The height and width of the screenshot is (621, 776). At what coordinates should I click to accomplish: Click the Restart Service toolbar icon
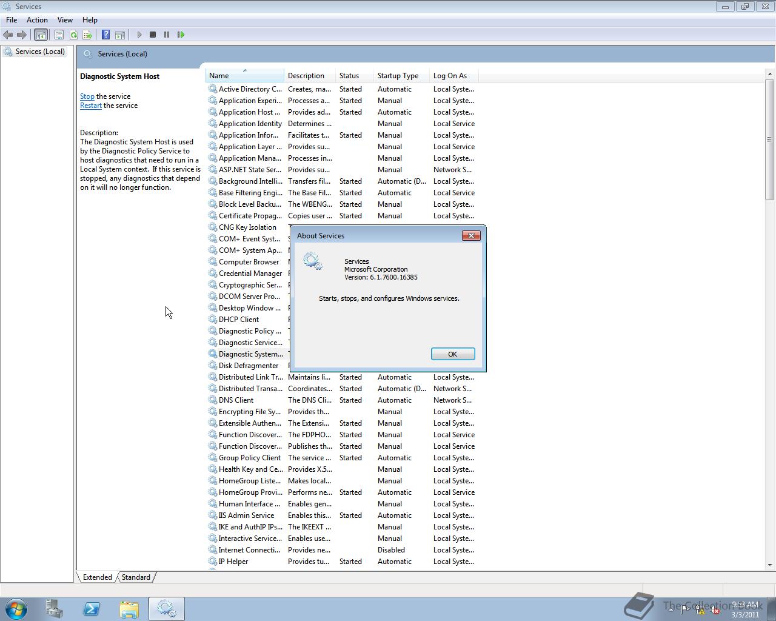(181, 35)
